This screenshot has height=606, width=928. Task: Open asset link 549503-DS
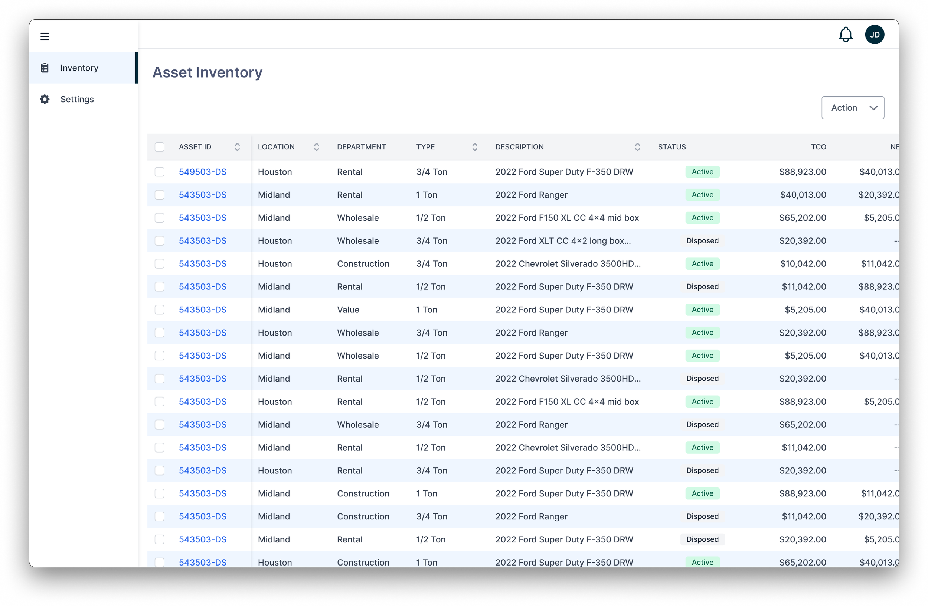point(202,172)
